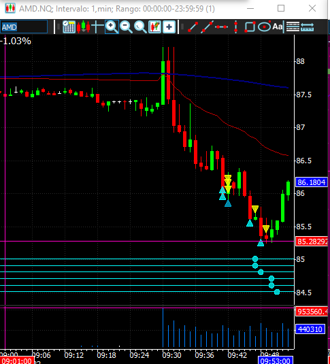The image size is (330, 364).
Task: Click the plus add-chart icon
Action: (169, 27)
